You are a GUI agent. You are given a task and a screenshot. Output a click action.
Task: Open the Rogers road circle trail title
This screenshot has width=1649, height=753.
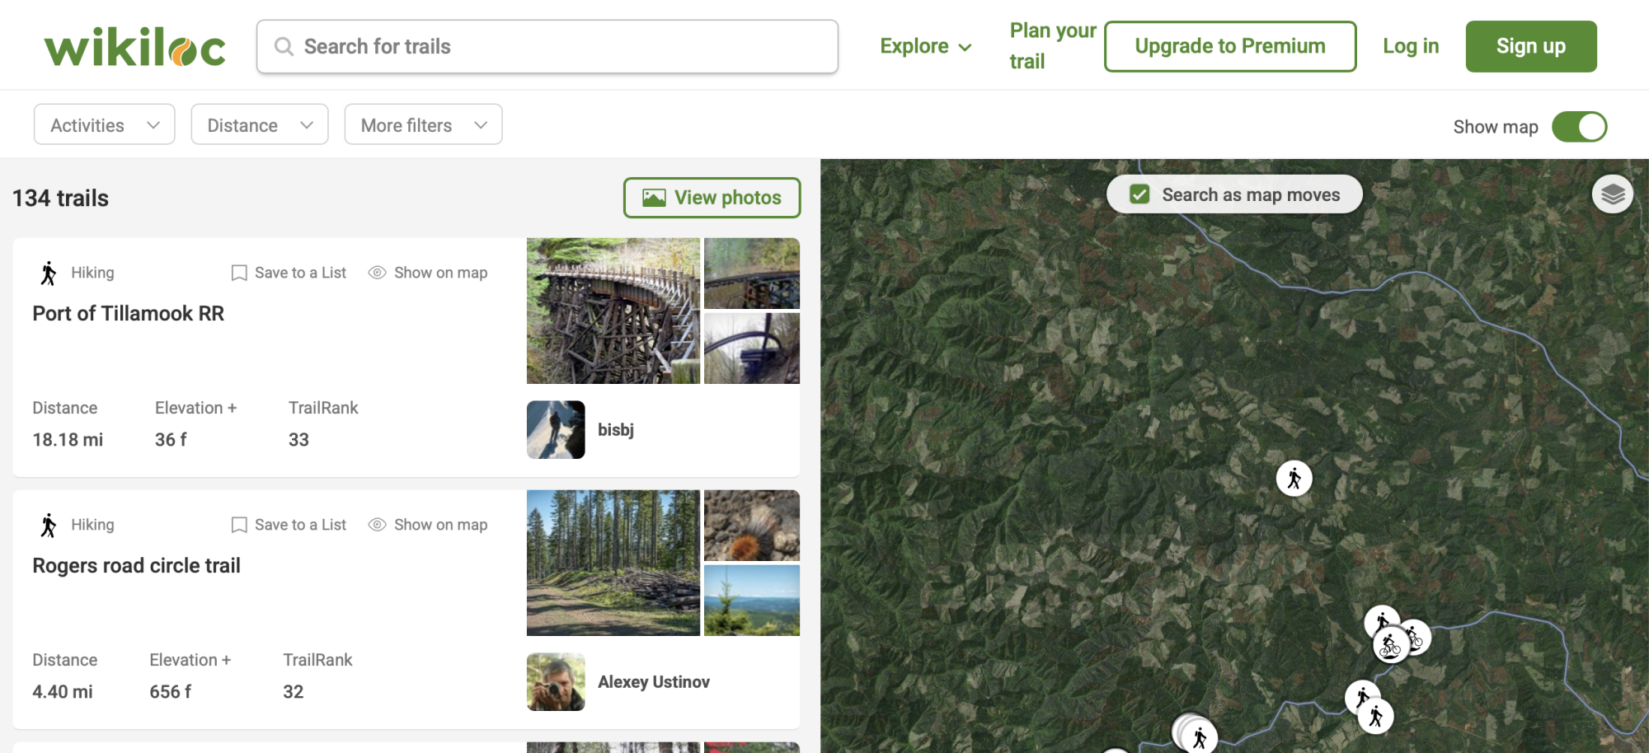pos(137,565)
